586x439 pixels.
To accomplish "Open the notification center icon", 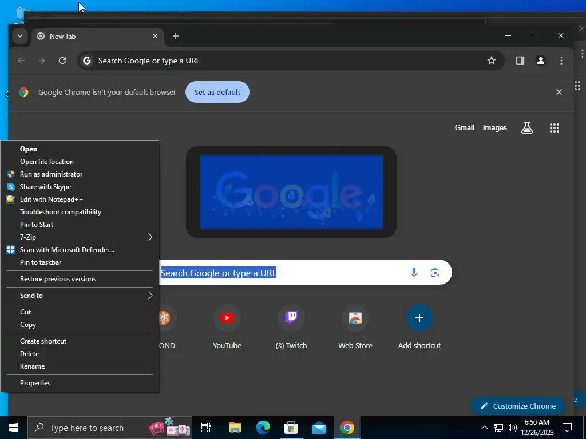I will coord(567,428).
